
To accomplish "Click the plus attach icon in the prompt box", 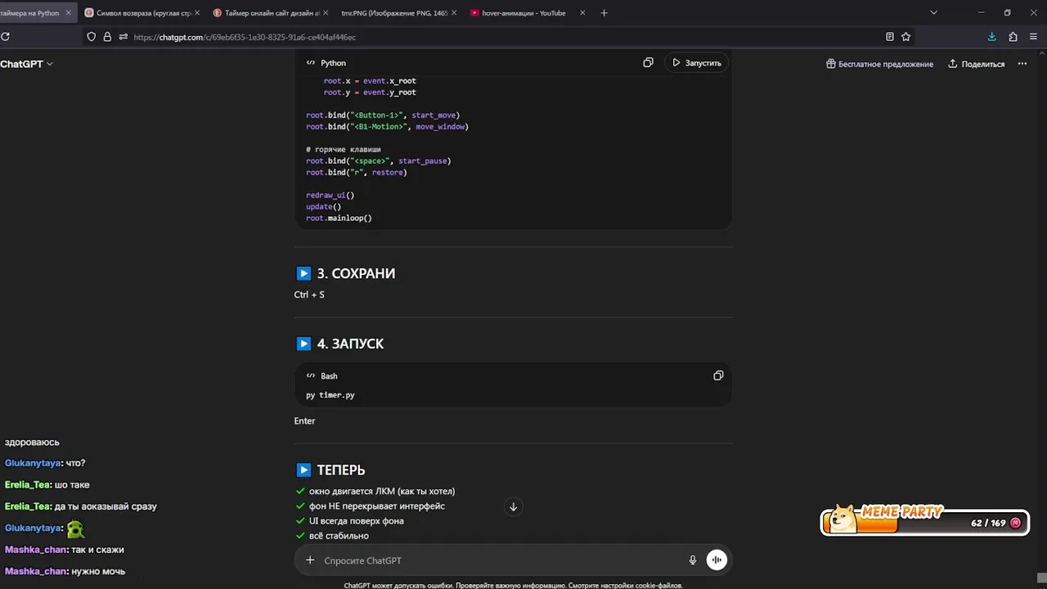I will pyautogui.click(x=310, y=560).
